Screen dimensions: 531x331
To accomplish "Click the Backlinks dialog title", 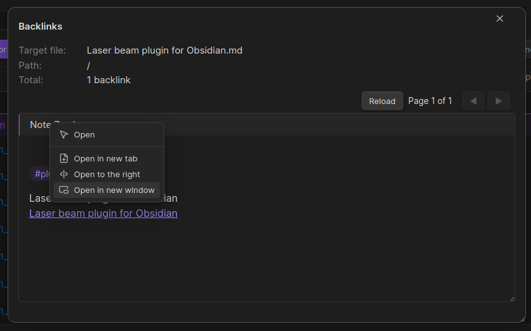I will click(x=40, y=26).
